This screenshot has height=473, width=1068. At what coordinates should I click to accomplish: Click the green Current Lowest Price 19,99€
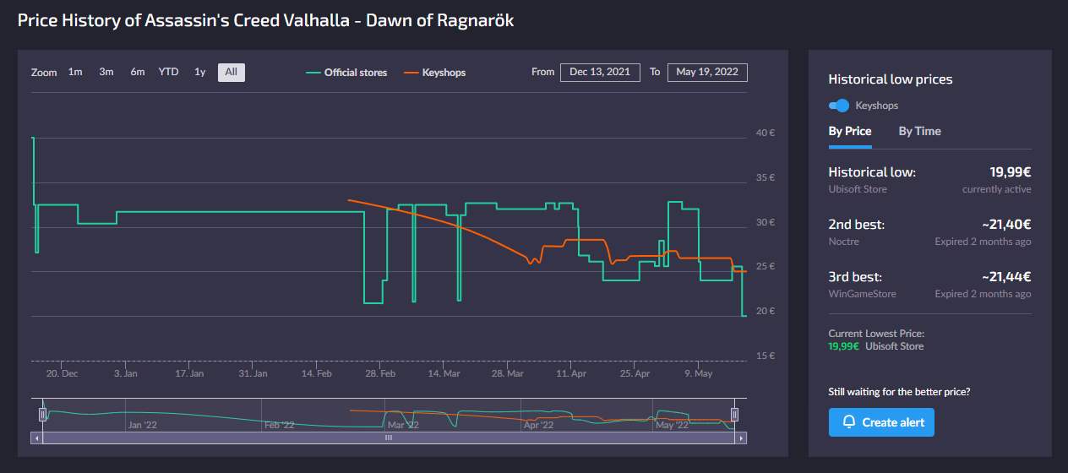point(843,346)
